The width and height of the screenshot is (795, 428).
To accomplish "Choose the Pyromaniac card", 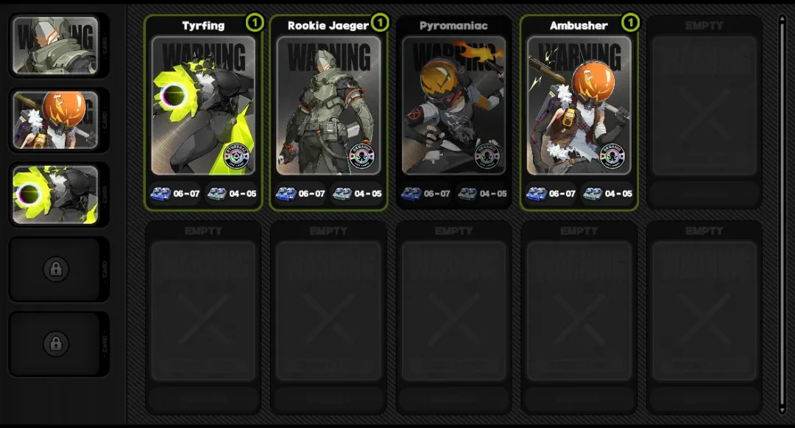I will coord(453,113).
